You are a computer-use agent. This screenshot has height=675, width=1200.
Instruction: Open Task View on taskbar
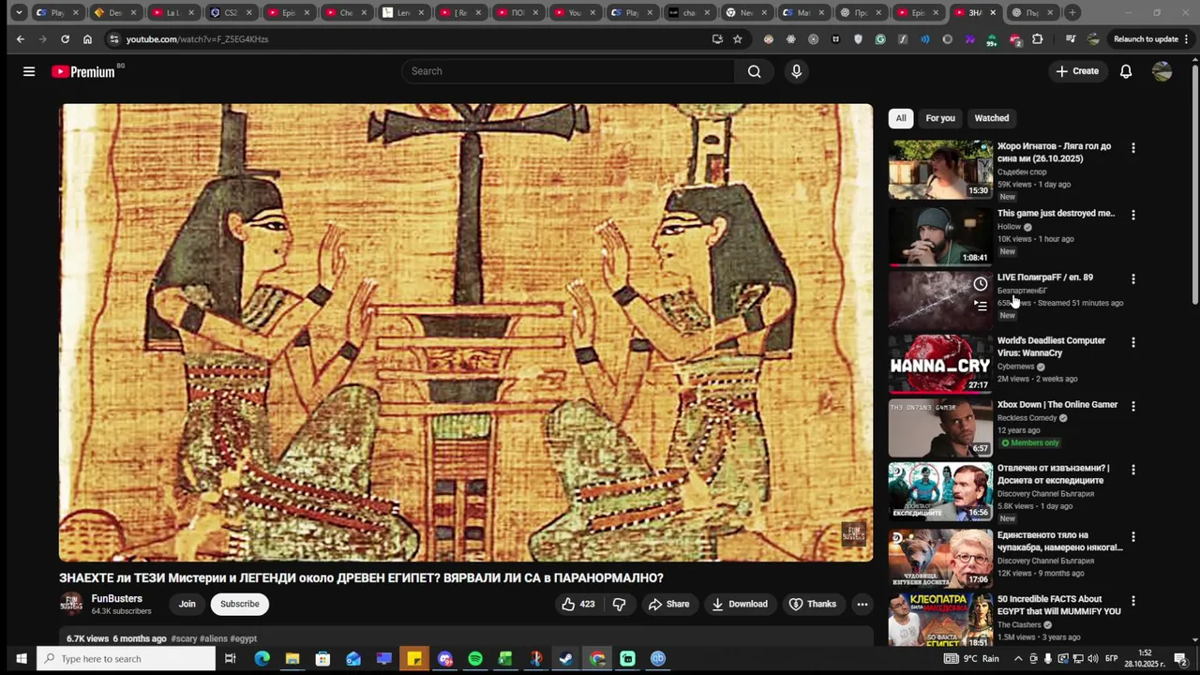[x=230, y=659]
